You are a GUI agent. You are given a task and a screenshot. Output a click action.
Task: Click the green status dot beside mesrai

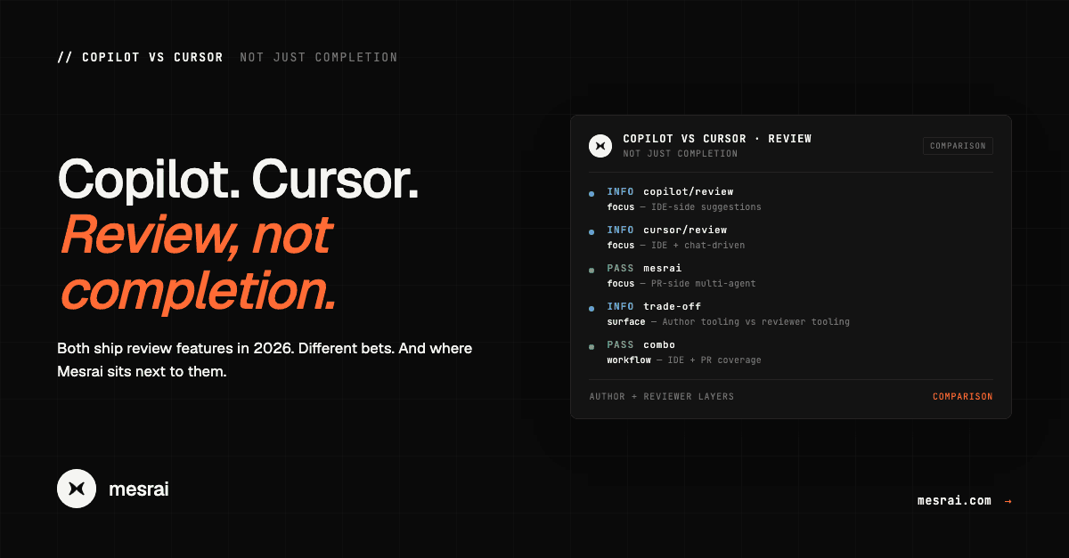(x=592, y=270)
